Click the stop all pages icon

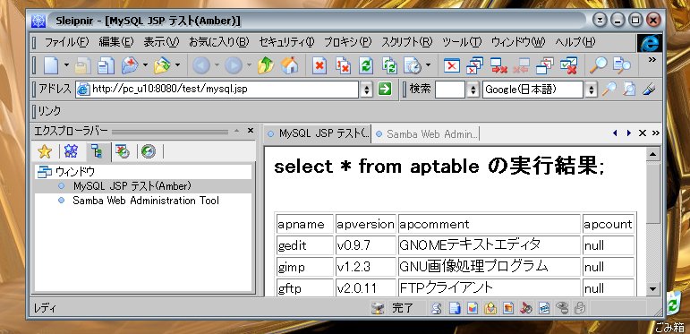tap(343, 66)
